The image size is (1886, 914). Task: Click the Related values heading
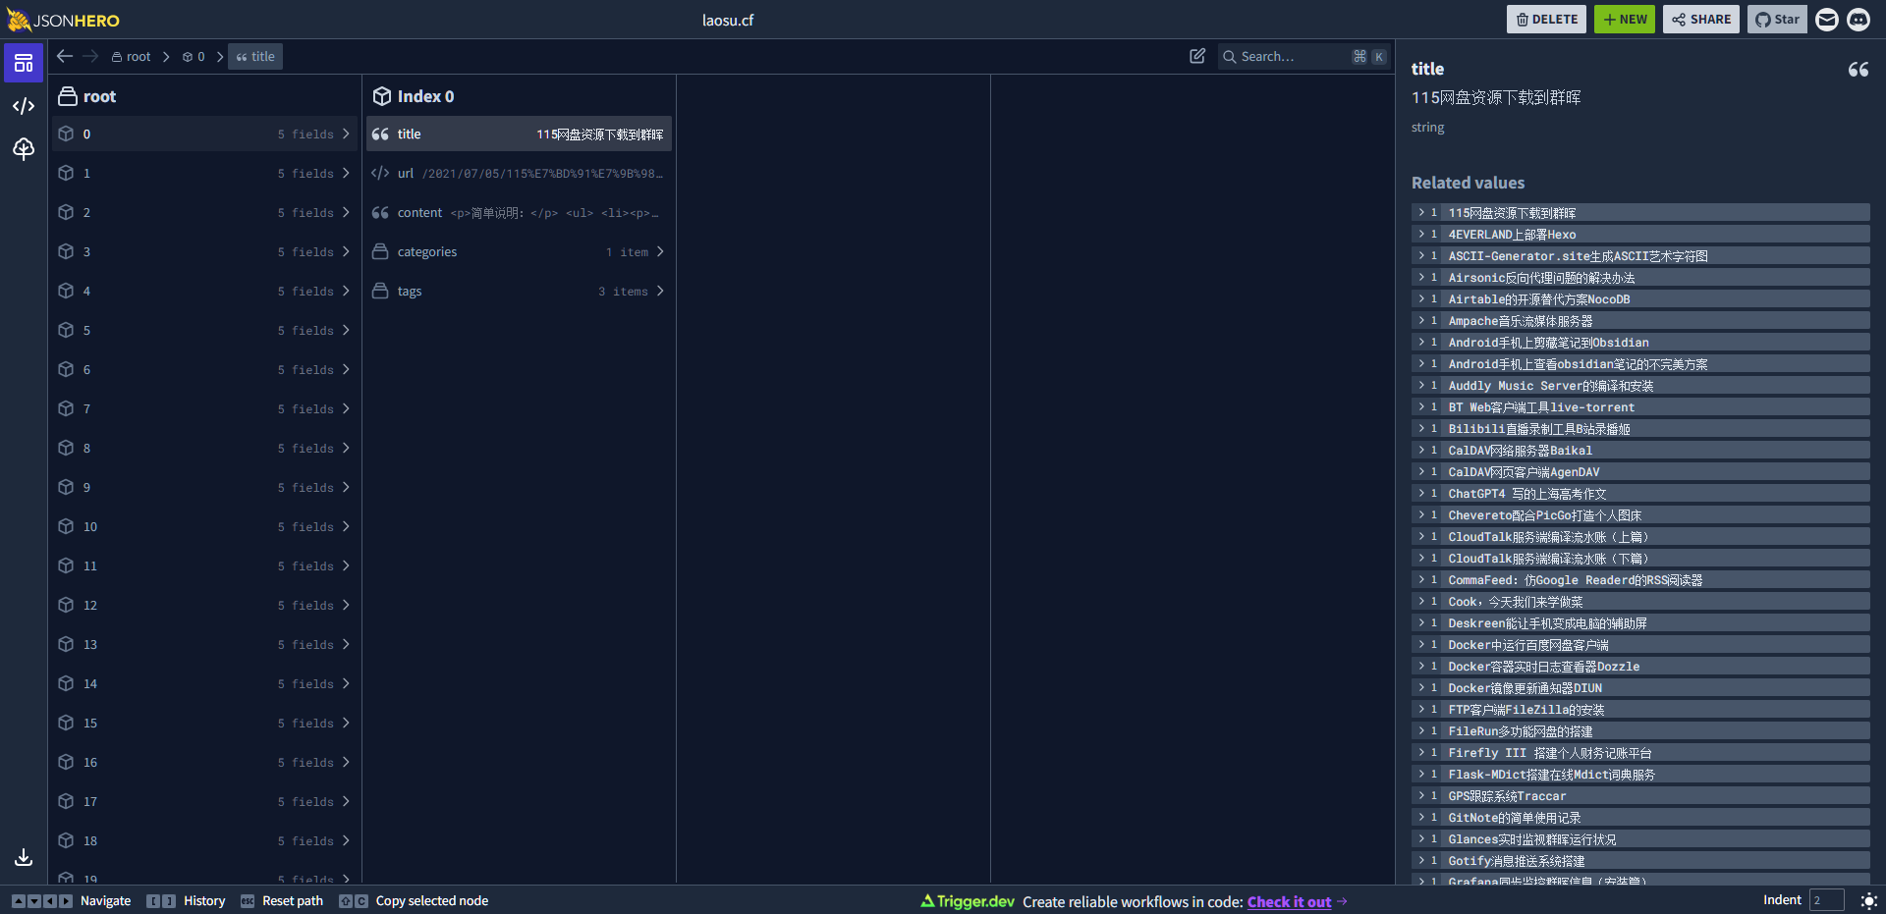click(x=1468, y=183)
